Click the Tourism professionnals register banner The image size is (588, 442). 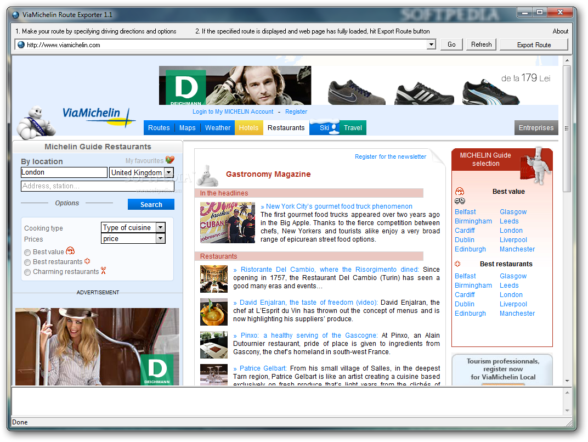tap(502, 370)
